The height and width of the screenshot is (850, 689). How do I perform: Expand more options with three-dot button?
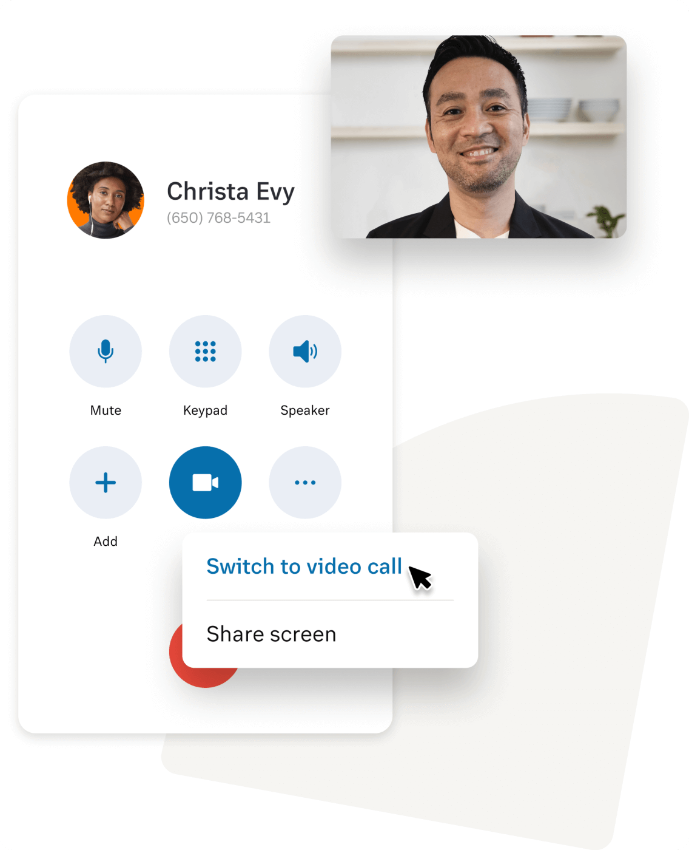[x=304, y=483]
